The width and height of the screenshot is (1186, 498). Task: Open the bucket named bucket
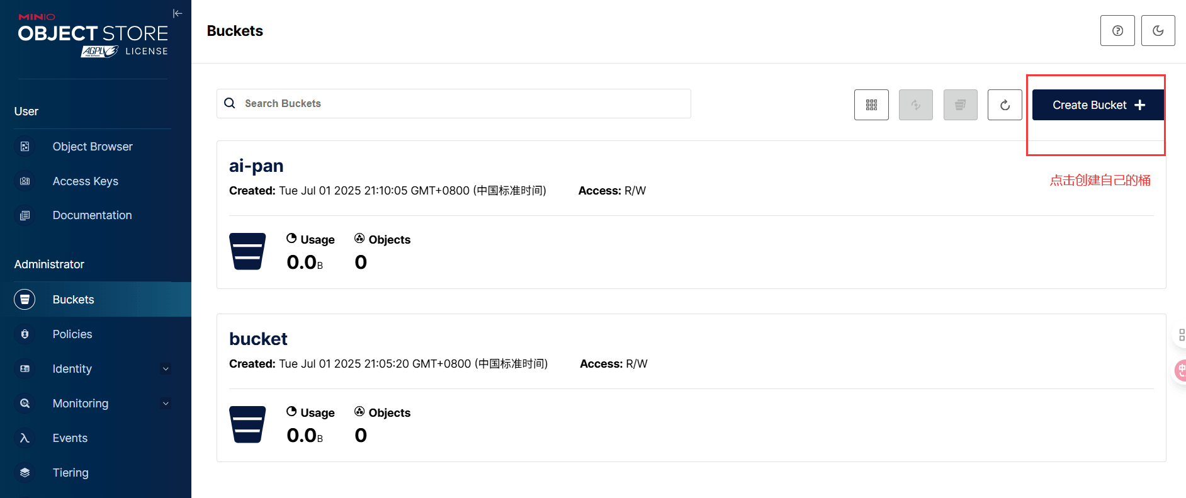pyautogui.click(x=258, y=339)
